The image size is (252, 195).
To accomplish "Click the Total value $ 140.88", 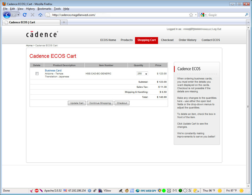I will click(162, 97).
